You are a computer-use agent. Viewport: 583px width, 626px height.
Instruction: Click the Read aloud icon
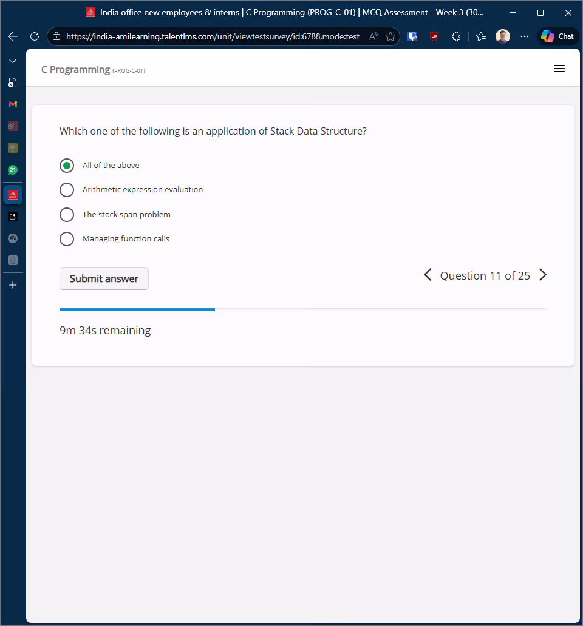(x=374, y=36)
